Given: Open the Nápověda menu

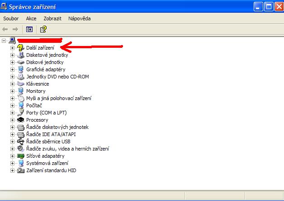Looking at the screenshot, I should point(79,18).
